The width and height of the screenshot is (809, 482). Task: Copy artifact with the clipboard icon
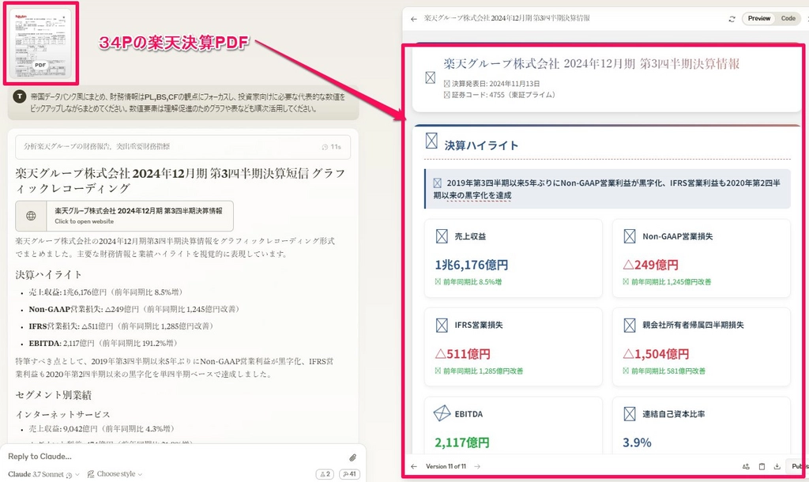click(762, 466)
